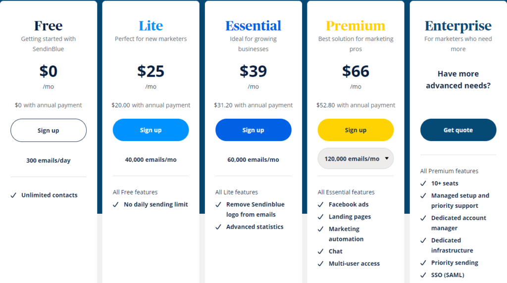Click the checkmark beside Advanced statistics
Viewport: 507px width, 283px height.
pyautogui.click(x=218, y=227)
